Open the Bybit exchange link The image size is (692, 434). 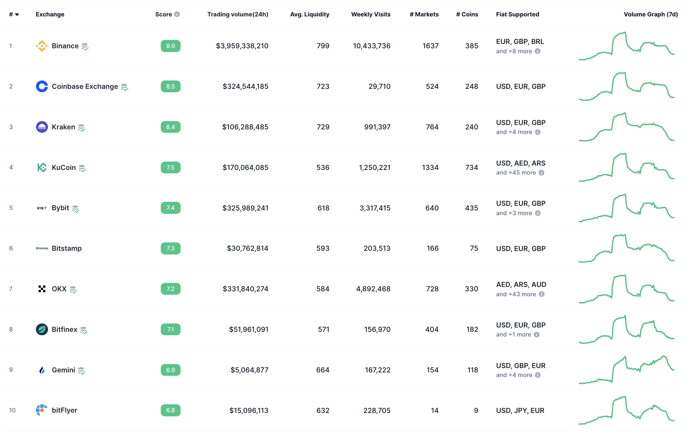60,208
